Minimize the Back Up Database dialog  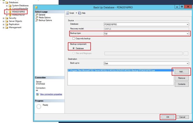coord(177,7)
